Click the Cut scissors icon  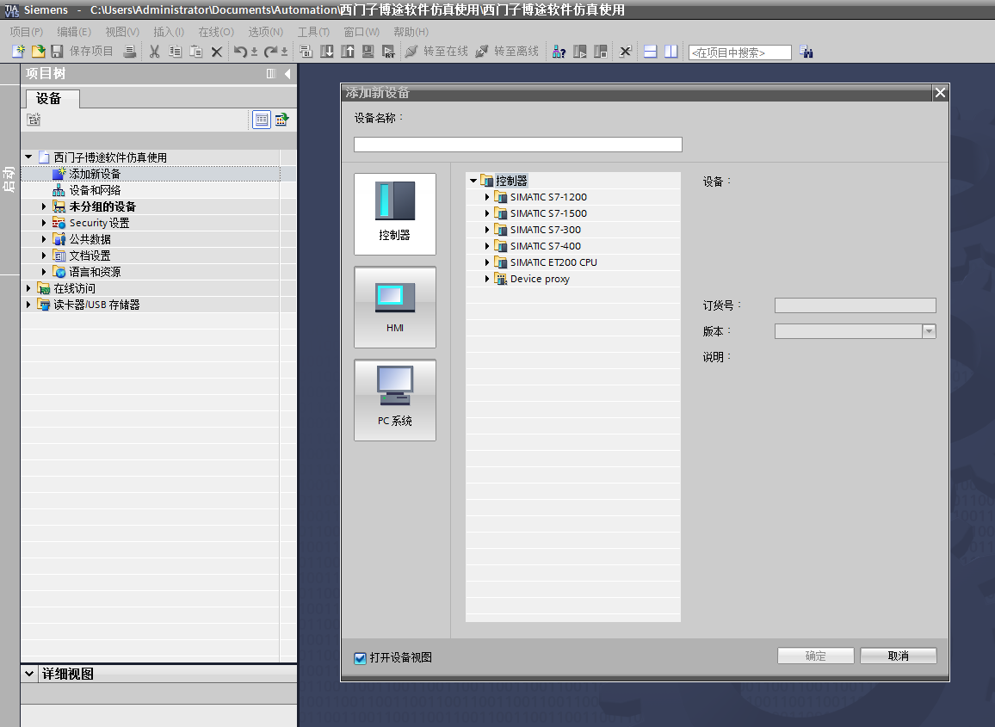click(x=154, y=52)
